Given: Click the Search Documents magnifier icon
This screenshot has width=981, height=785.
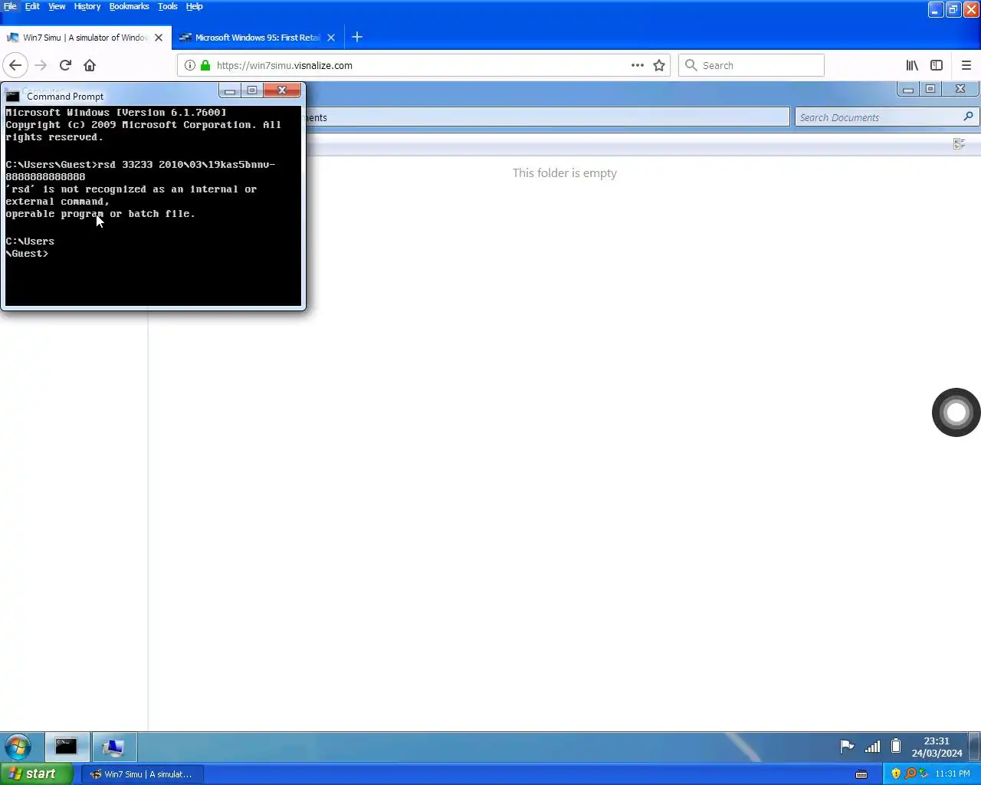Looking at the screenshot, I should 968,117.
